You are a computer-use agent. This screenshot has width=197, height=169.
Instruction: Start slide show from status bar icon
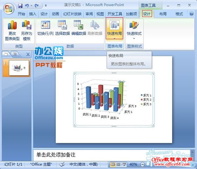click(x=124, y=164)
